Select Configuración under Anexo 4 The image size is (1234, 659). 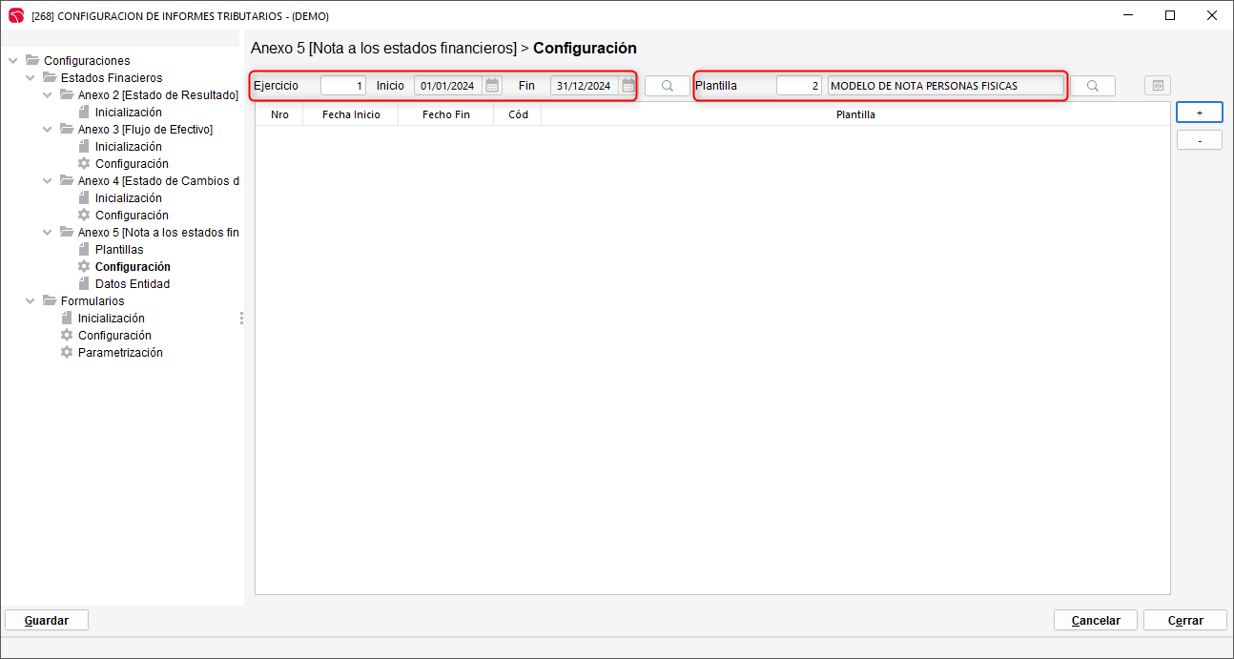click(x=132, y=216)
